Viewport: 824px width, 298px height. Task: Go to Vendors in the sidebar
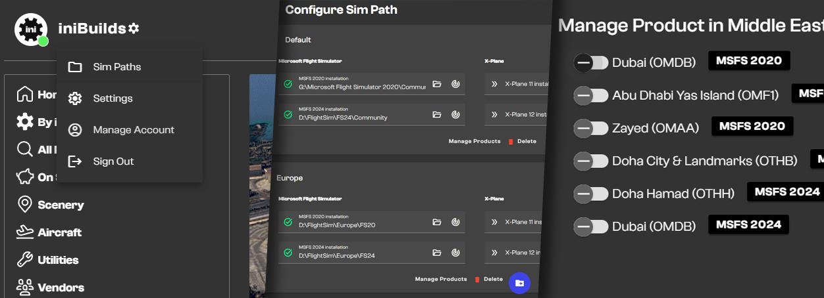point(61,287)
